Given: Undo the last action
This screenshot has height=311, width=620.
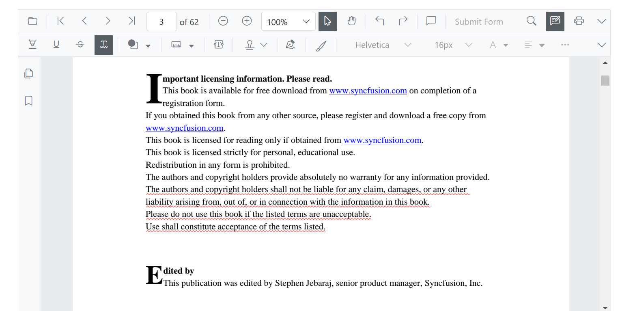Looking at the screenshot, I should coord(379,22).
